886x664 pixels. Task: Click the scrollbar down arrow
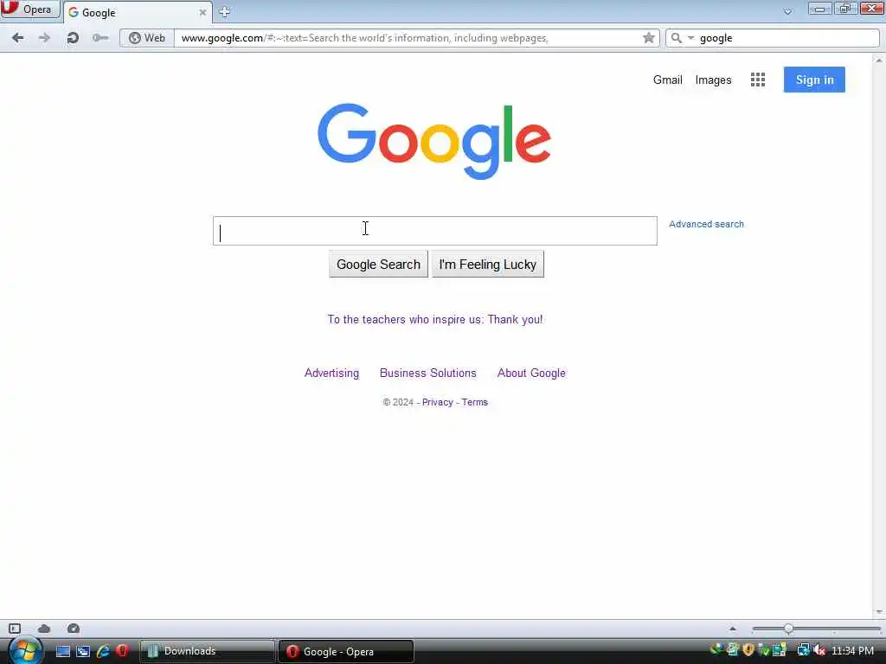point(879,612)
